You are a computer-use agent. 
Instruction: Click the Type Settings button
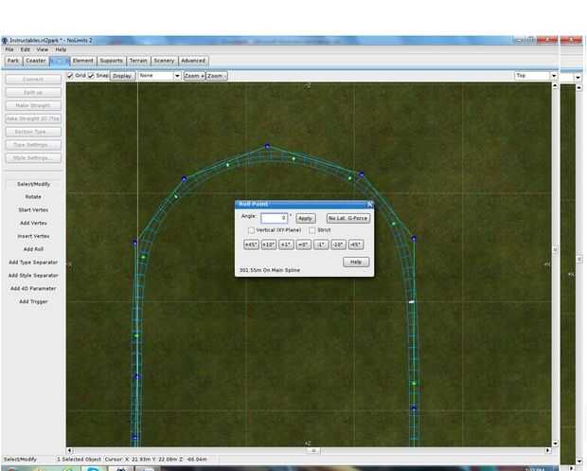point(33,145)
